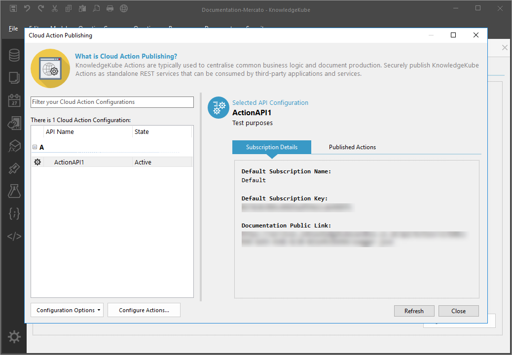Open the calendar 27 icon in sidebar

[x=14, y=100]
